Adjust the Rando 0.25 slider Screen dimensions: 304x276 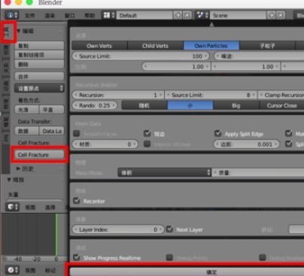coord(95,105)
